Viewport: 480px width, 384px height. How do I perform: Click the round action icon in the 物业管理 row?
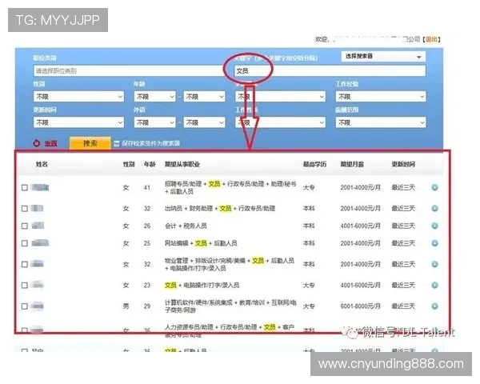[x=434, y=264]
